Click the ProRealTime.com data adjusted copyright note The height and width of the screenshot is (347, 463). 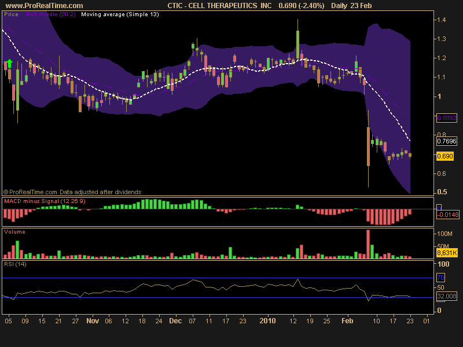[72, 192]
